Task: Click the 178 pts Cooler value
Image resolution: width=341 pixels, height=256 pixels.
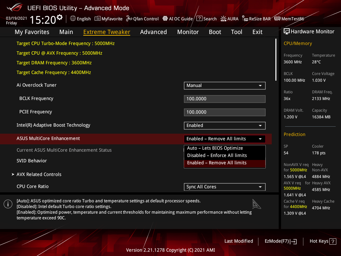Action: click(x=319, y=153)
